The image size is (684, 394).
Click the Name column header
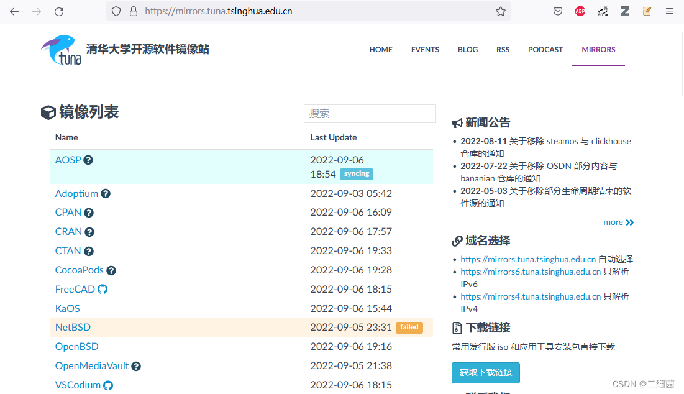pos(66,137)
